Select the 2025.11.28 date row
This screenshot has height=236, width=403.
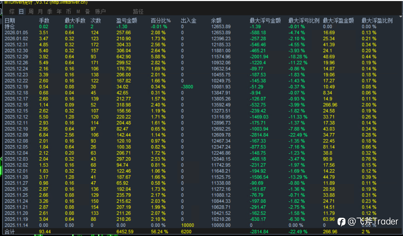click(17, 177)
